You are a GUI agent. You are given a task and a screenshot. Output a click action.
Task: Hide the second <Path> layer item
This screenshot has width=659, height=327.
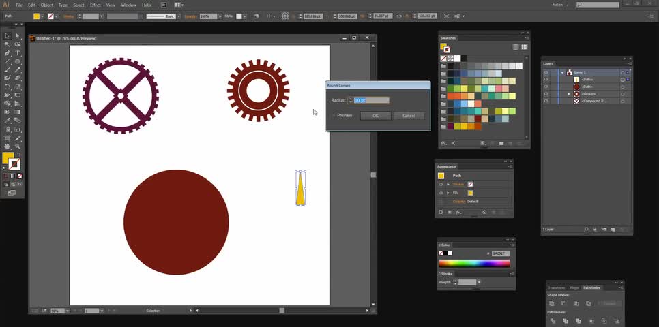click(546, 87)
